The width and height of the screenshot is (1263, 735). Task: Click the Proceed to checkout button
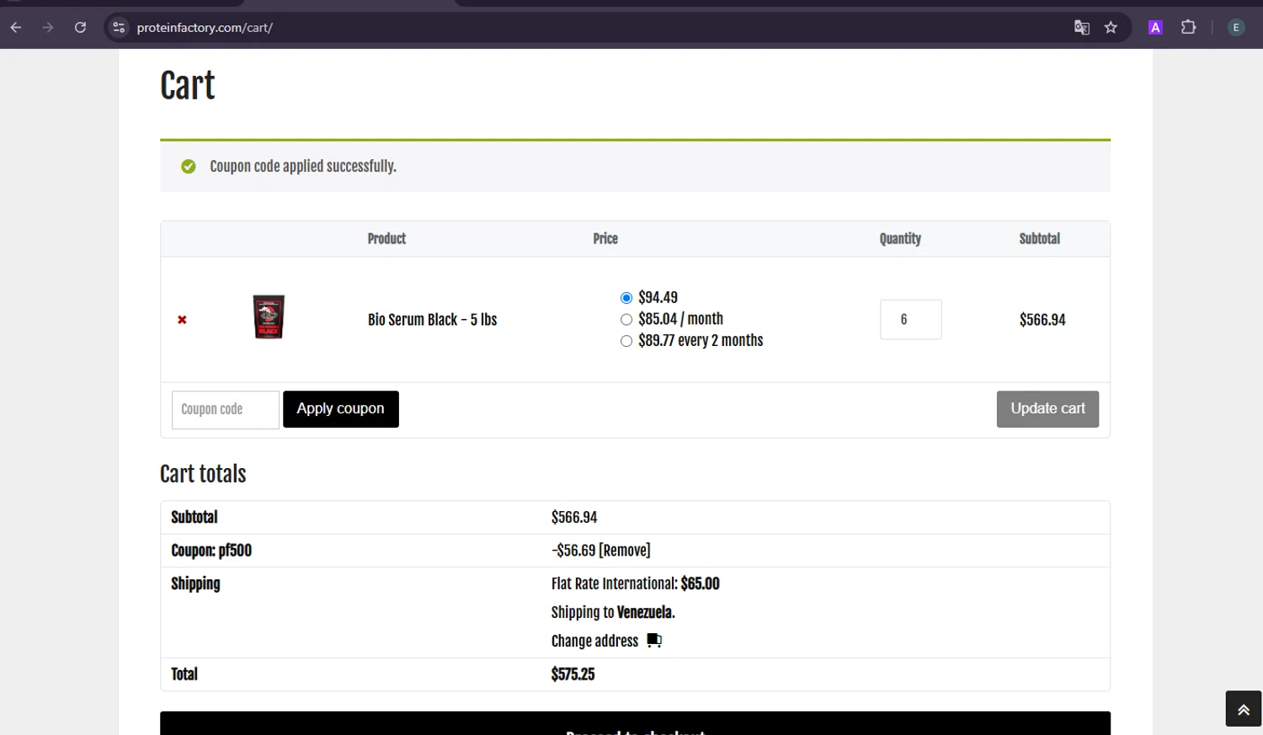635,724
